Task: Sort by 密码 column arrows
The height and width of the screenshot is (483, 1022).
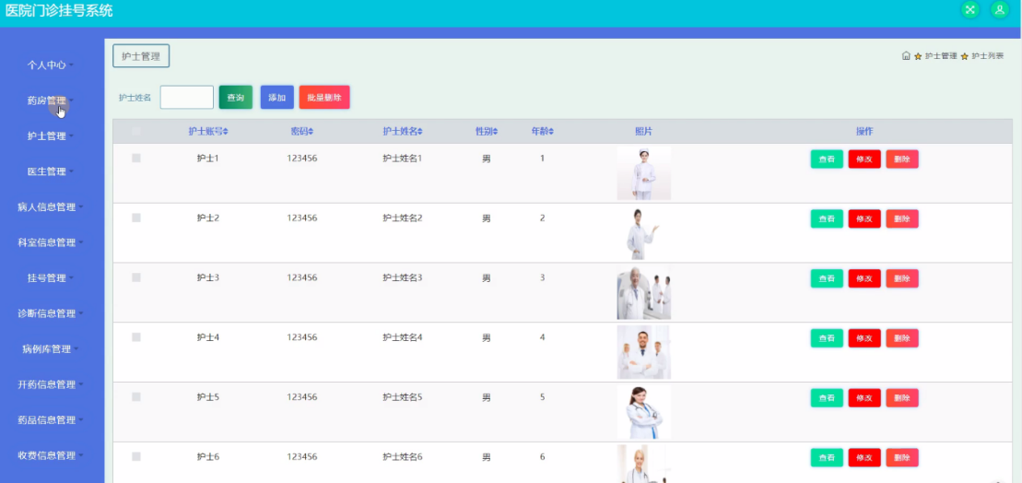Action: coord(311,132)
